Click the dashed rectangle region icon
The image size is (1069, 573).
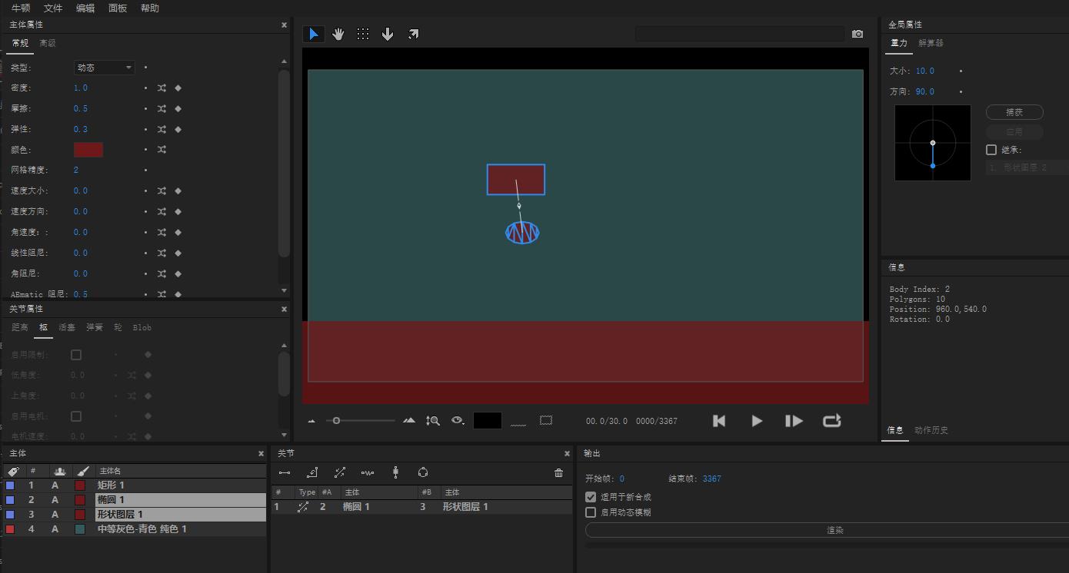tap(546, 420)
